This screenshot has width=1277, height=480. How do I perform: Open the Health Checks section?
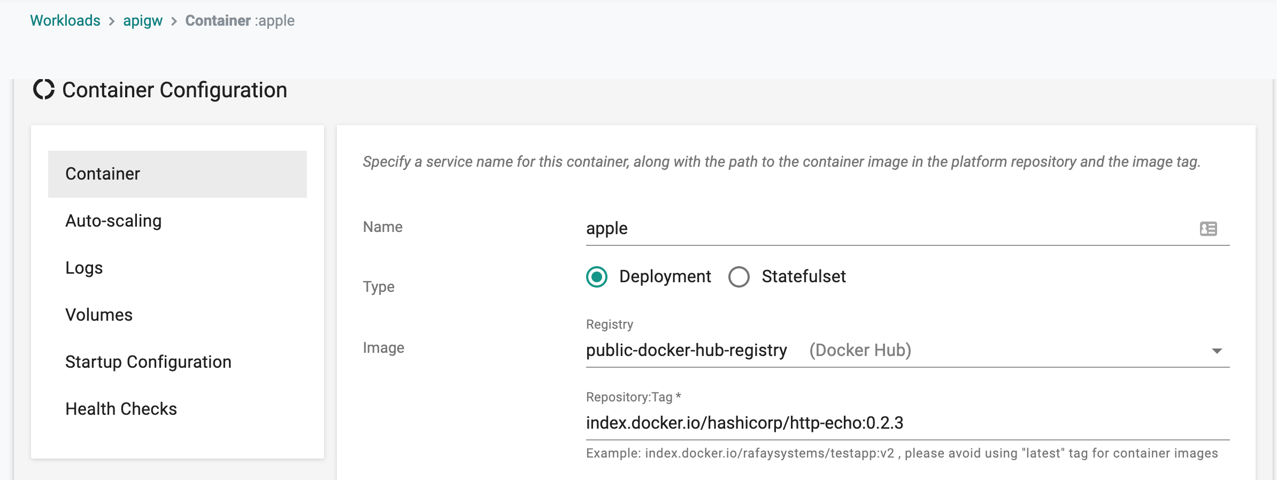click(x=178, y=409)
